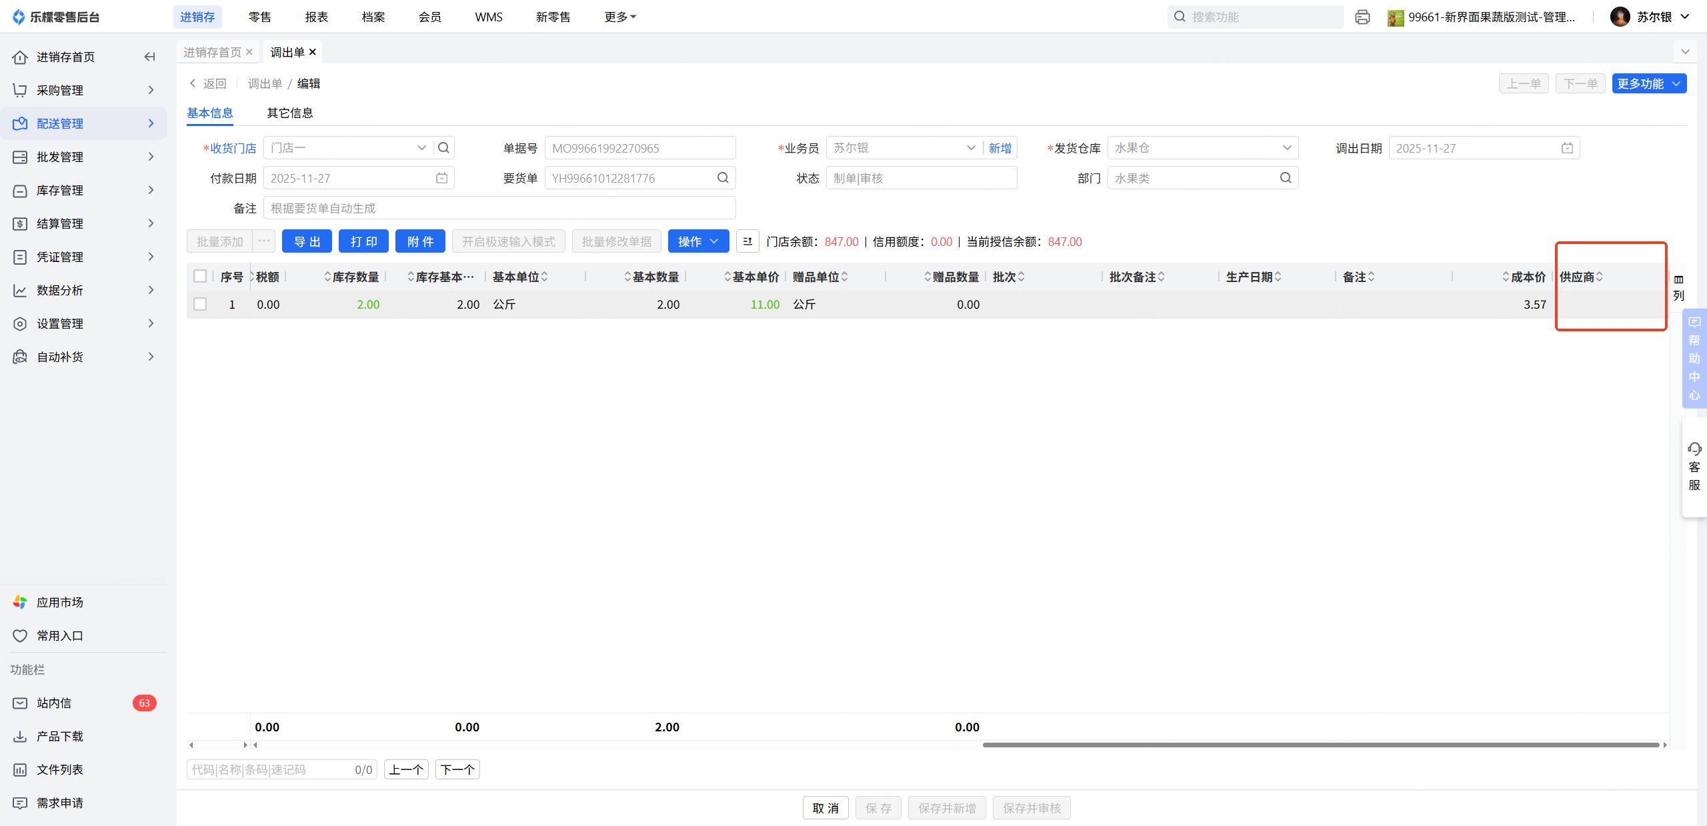Open the 操作 dropdown button
Viewport: 1707px width, 826px height.
(697, 241)
